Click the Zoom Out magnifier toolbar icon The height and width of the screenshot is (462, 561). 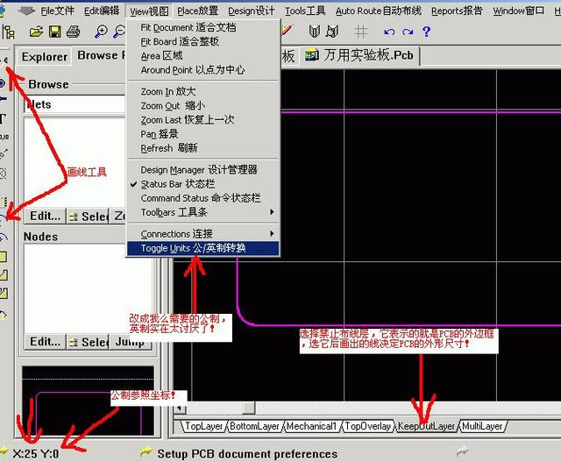119,32
